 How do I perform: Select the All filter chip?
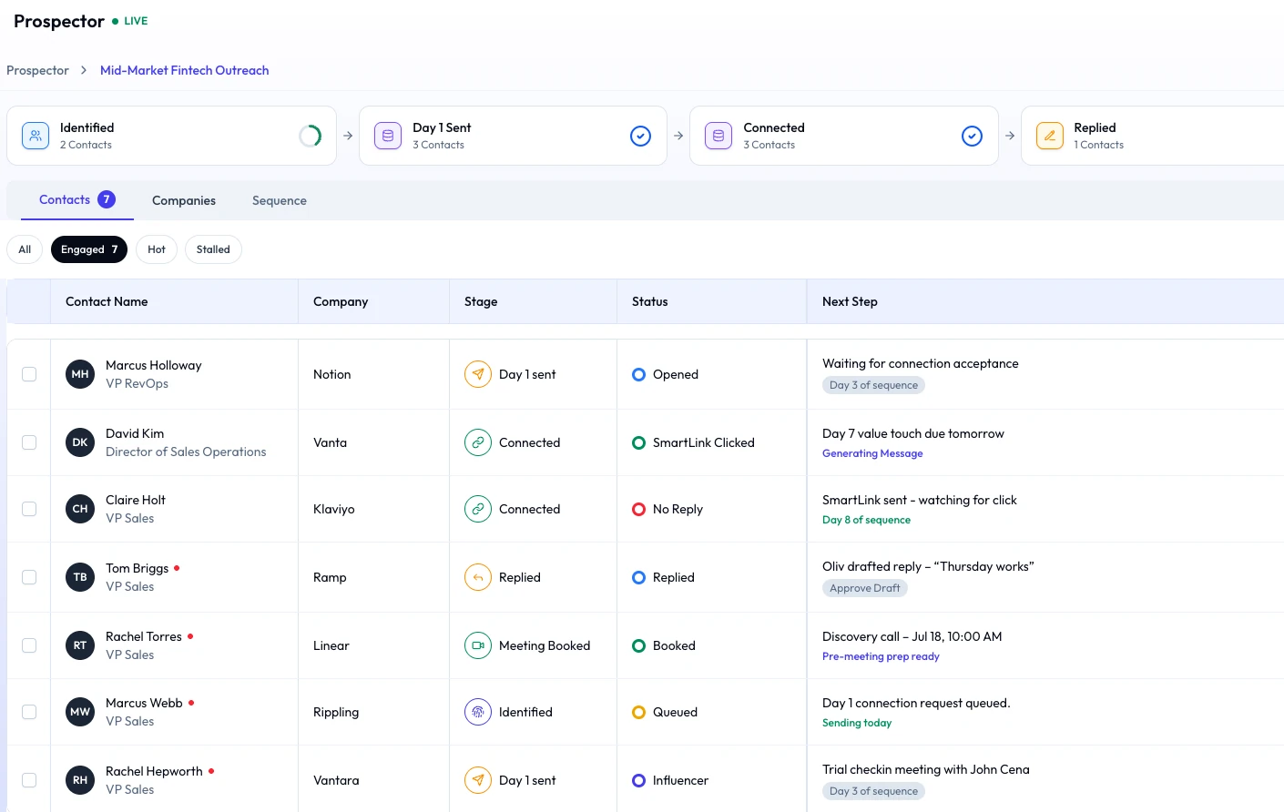25,249
